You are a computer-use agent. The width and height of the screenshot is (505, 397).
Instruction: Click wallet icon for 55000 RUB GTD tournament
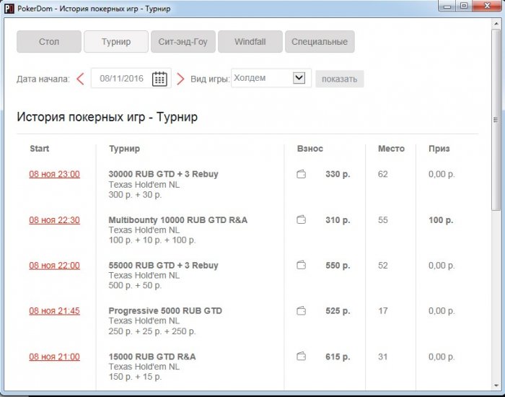pyautogui.click(x=302, y=266)
